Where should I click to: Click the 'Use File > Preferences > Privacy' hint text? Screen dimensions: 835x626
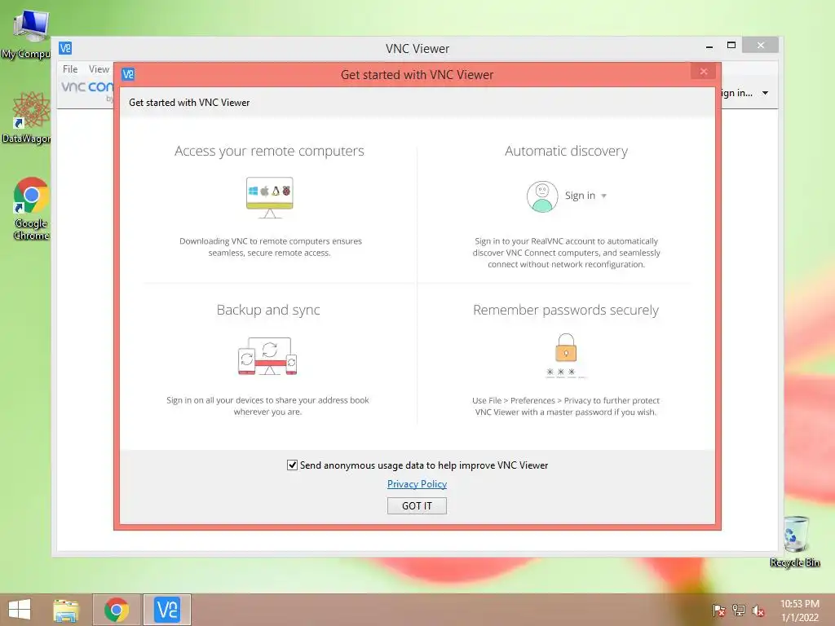tap(566, 406)
